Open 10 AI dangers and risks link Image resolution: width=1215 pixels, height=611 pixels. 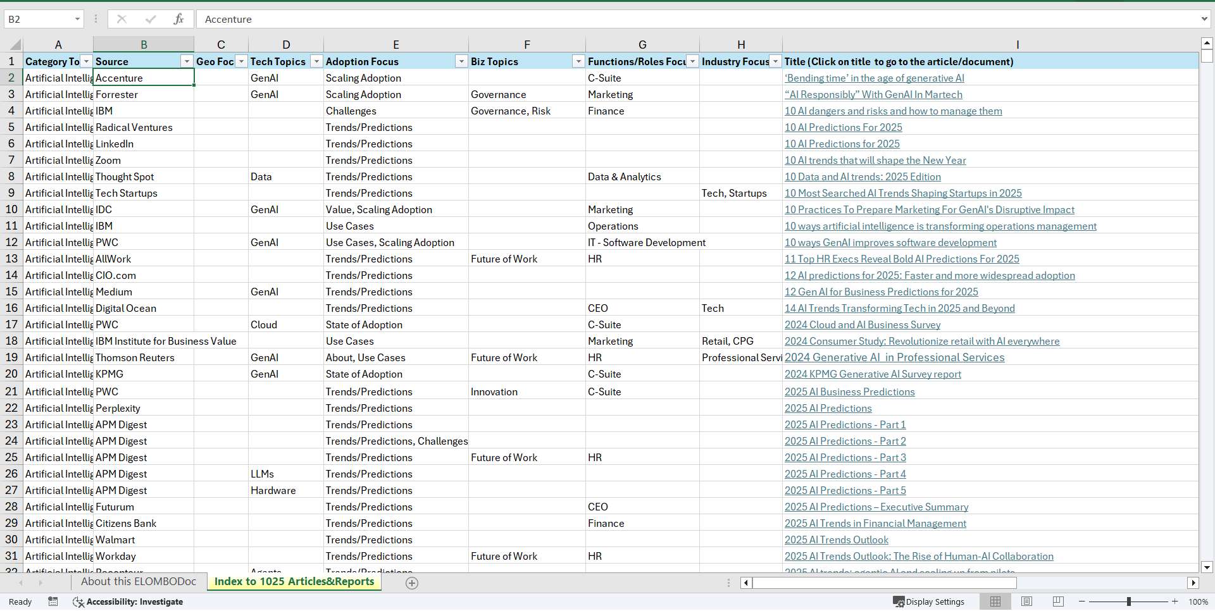(894, 111)
